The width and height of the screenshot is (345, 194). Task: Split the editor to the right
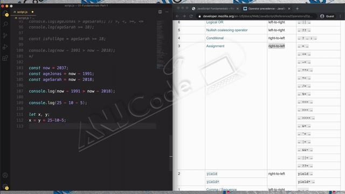click(160, 12)
